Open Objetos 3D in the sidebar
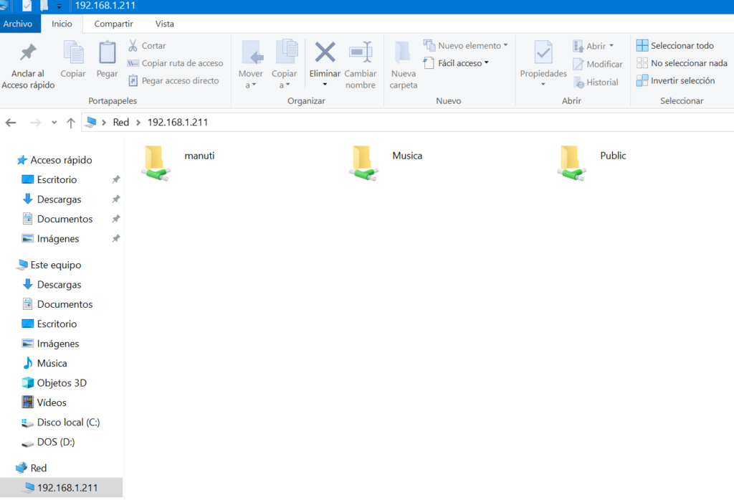This screenshot has width=734, height=500. pyautogui.click(x=54, y=383)
